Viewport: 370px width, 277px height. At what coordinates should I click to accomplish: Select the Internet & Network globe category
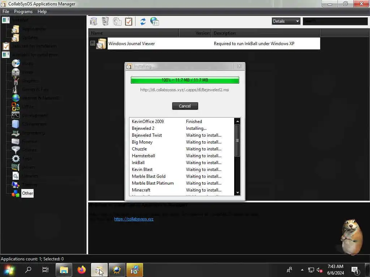point(35,98)
